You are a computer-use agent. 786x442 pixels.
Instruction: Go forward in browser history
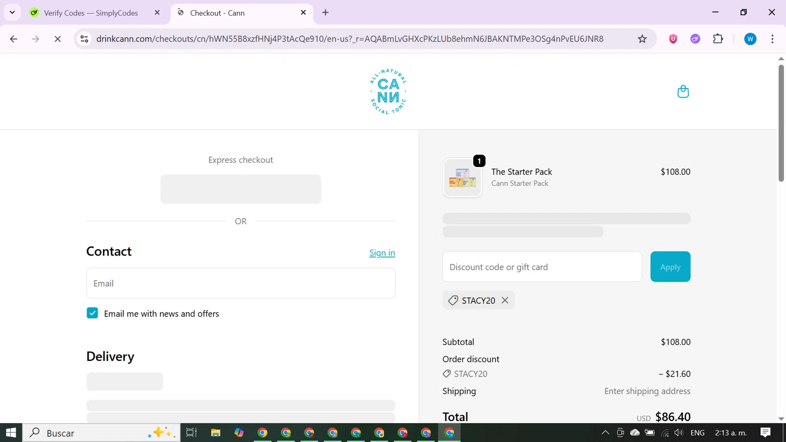[x=36, y=39]
